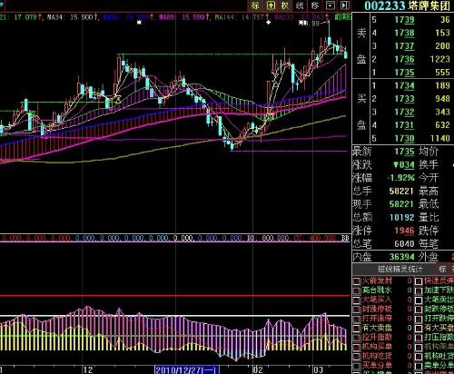Image resolution: width=454 pixels, height=374 pixels.
Task: Toggle the 机构吐货 checkbox
Action: pos(419,357)
